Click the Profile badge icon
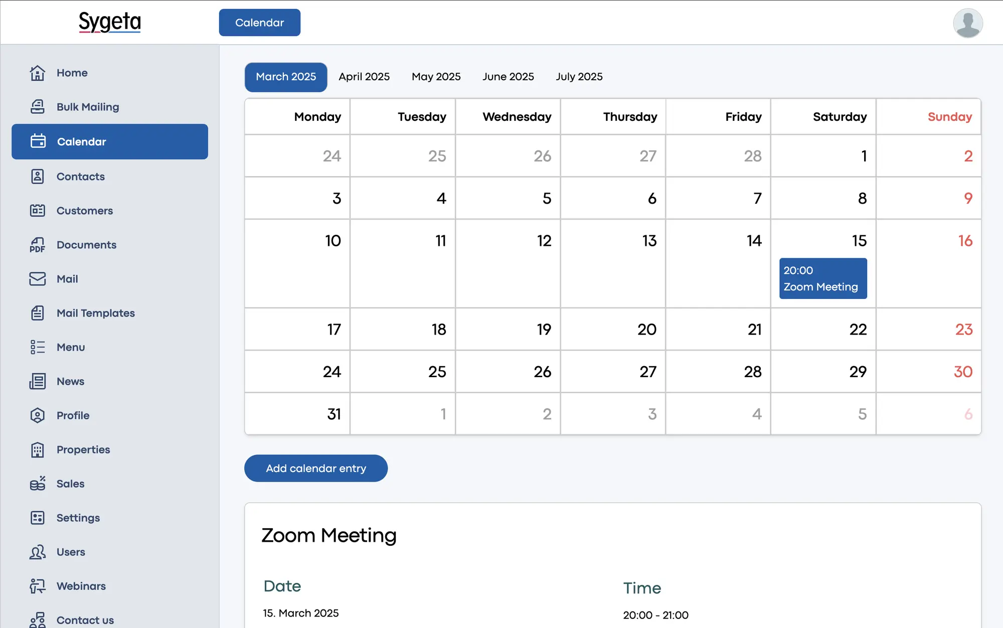Viewport: 1003px width, 628px height. pyautogui.click(x=38, y=415)
